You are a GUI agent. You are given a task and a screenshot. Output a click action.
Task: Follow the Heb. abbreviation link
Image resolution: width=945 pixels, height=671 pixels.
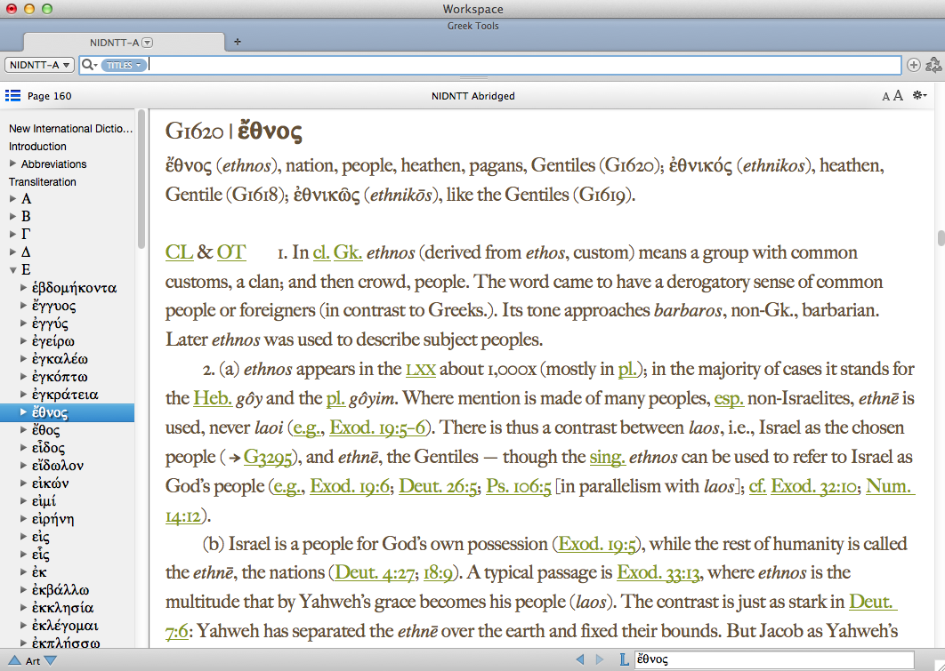[x=213, y=398]
